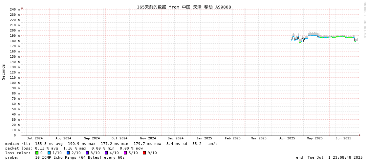Click the loss color row label
The height and width of the screenshot is (162, 368).
tap(18, 153)
